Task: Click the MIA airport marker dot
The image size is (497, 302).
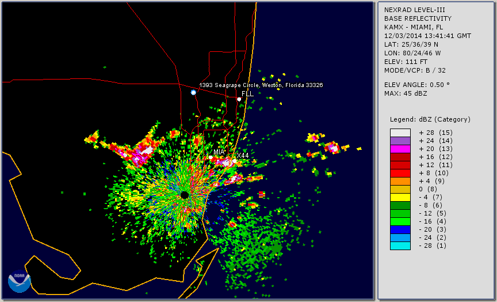Action: click(211, 157)
